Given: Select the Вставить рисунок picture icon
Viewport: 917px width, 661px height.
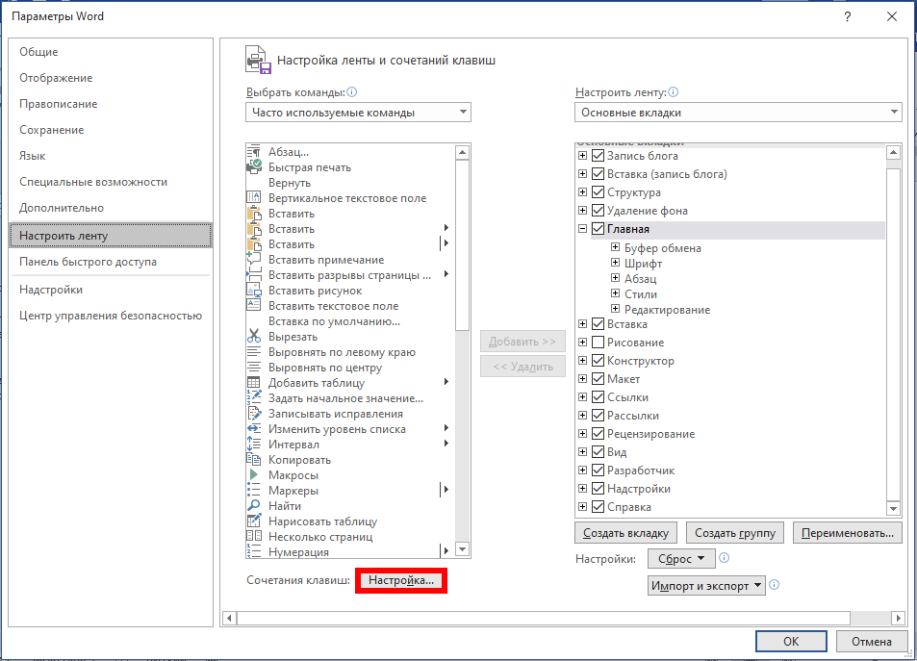Looking at the screenshot, I should (x=254, y=291).
